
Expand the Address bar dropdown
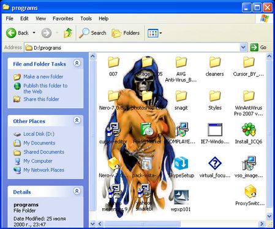tap(243, 48)
